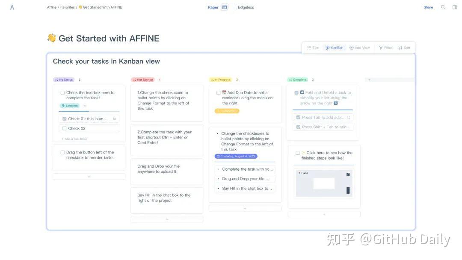Switch to Paper mode
462x260 pixels.
click(x=213, y=7)
